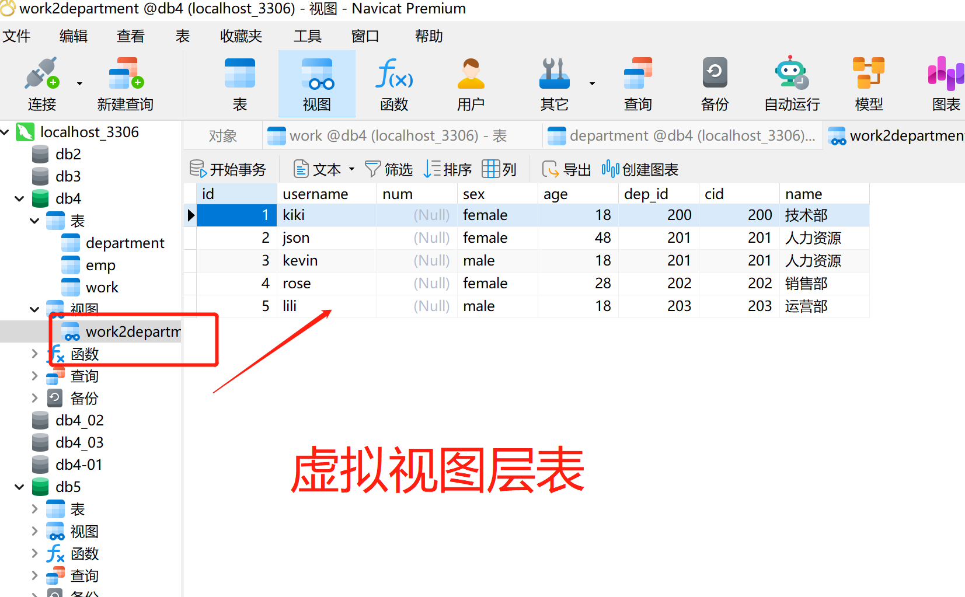
Task: Open the Backup (备份) toolbar icon
Action: (715, 73)
